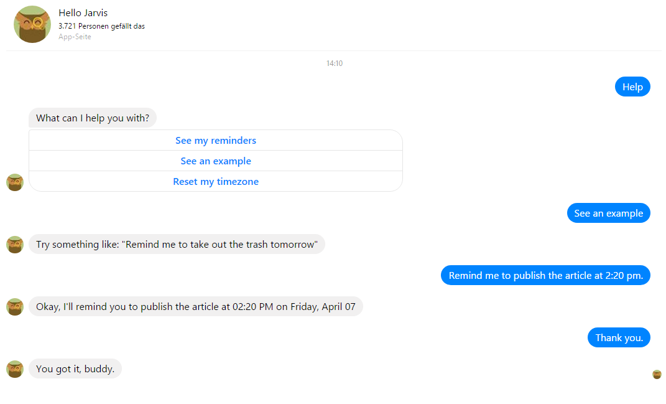This screenshot has width=666, height=404.
Task: Choose "See an example" in the bot's options card
Action: tap(216, 161)
